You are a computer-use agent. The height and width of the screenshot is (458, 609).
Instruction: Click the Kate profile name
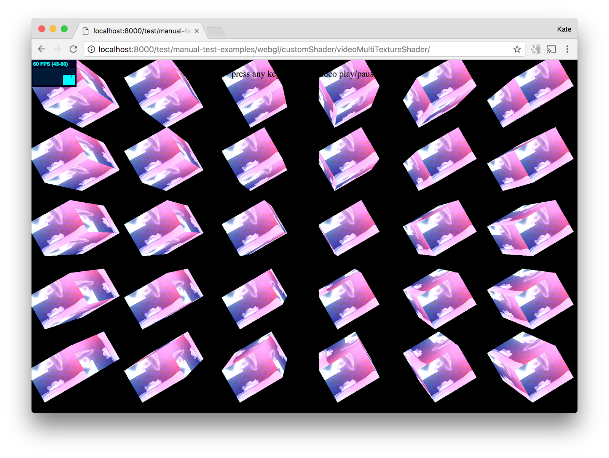click(564, 29)
